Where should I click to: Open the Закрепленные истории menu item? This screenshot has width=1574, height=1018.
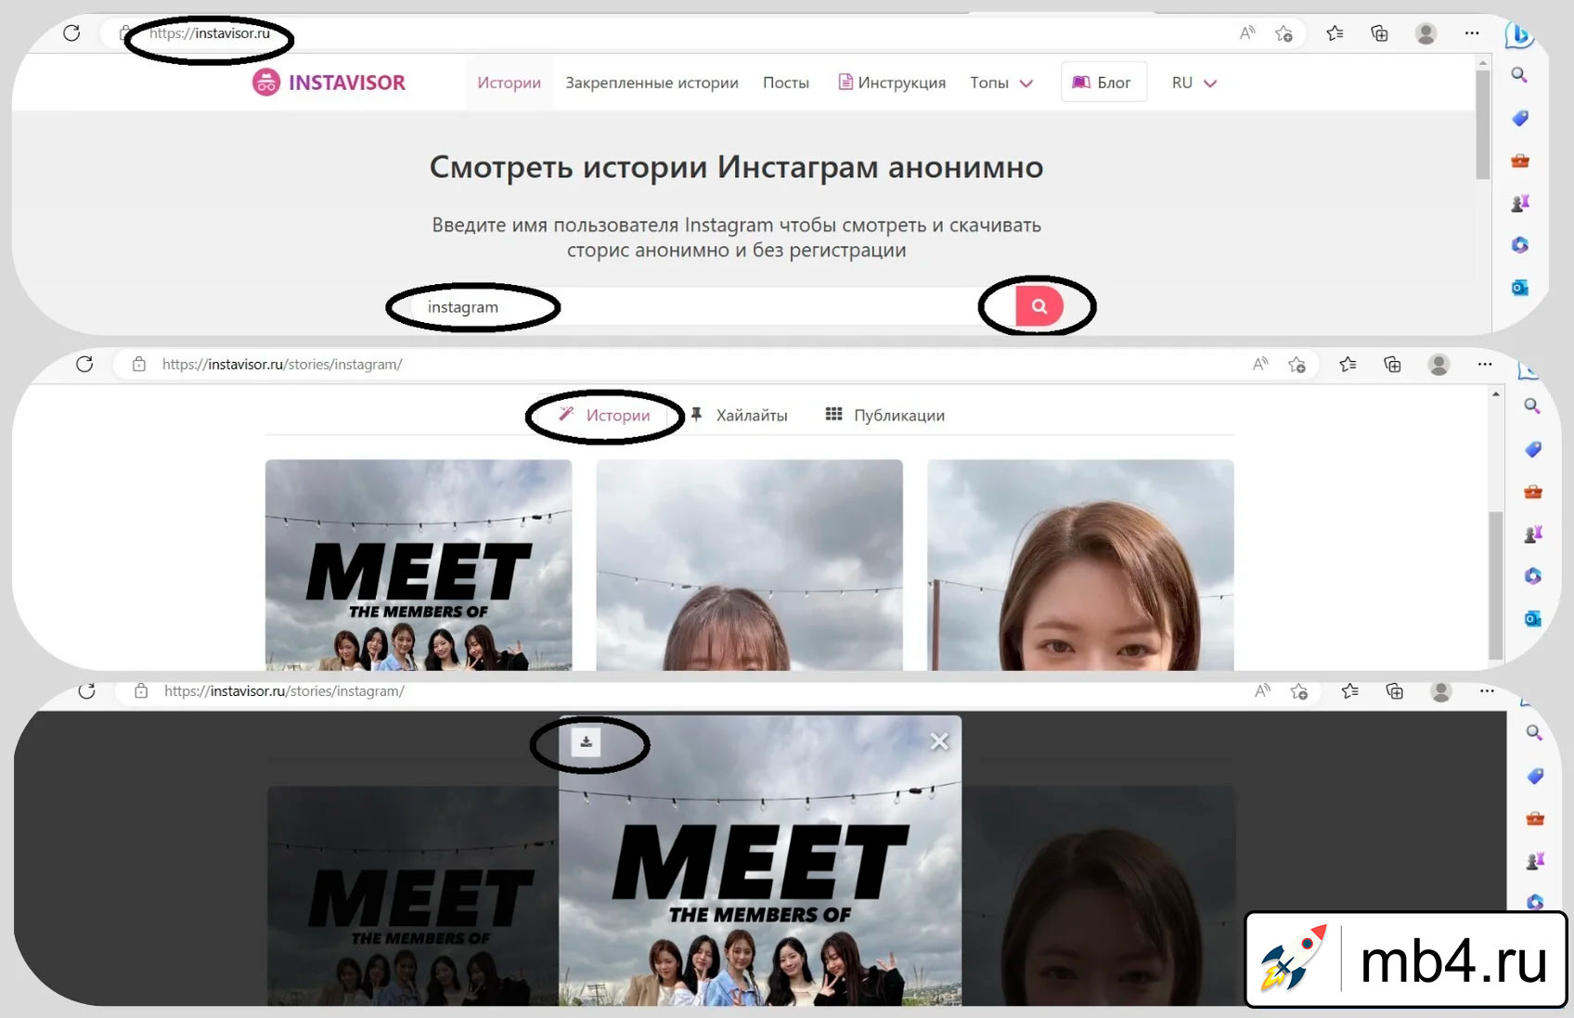point(652,83)
